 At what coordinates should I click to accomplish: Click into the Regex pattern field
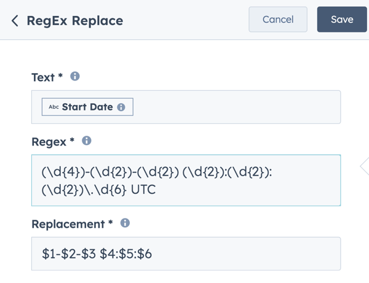[x=186, y=180]
